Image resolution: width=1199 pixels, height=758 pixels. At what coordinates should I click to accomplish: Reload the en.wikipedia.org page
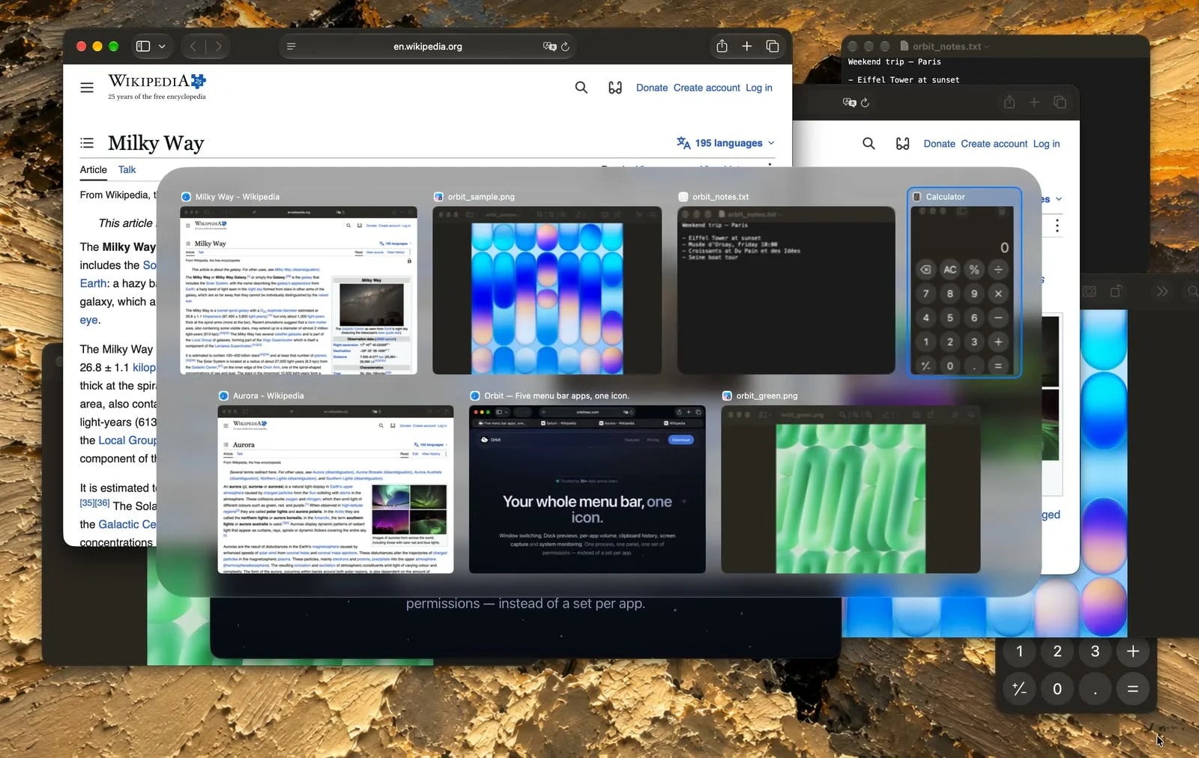tap(566, 46)
